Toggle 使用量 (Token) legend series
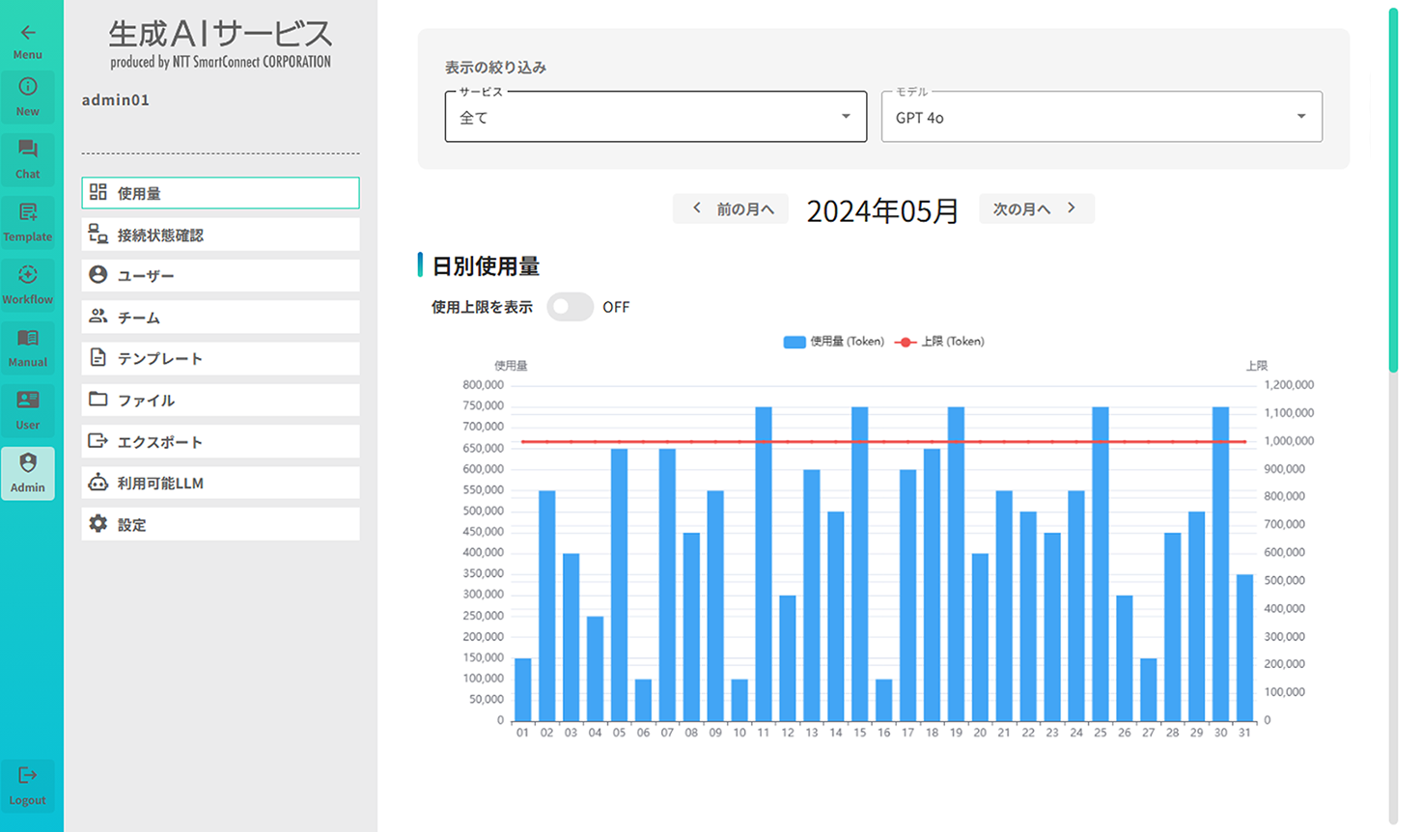 click(x=834, y=342)
